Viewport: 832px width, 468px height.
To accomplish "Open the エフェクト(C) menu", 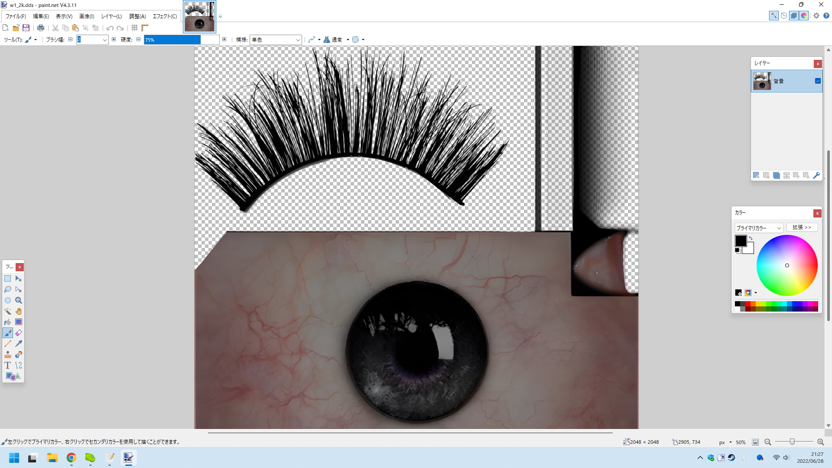I will [165, 16].
